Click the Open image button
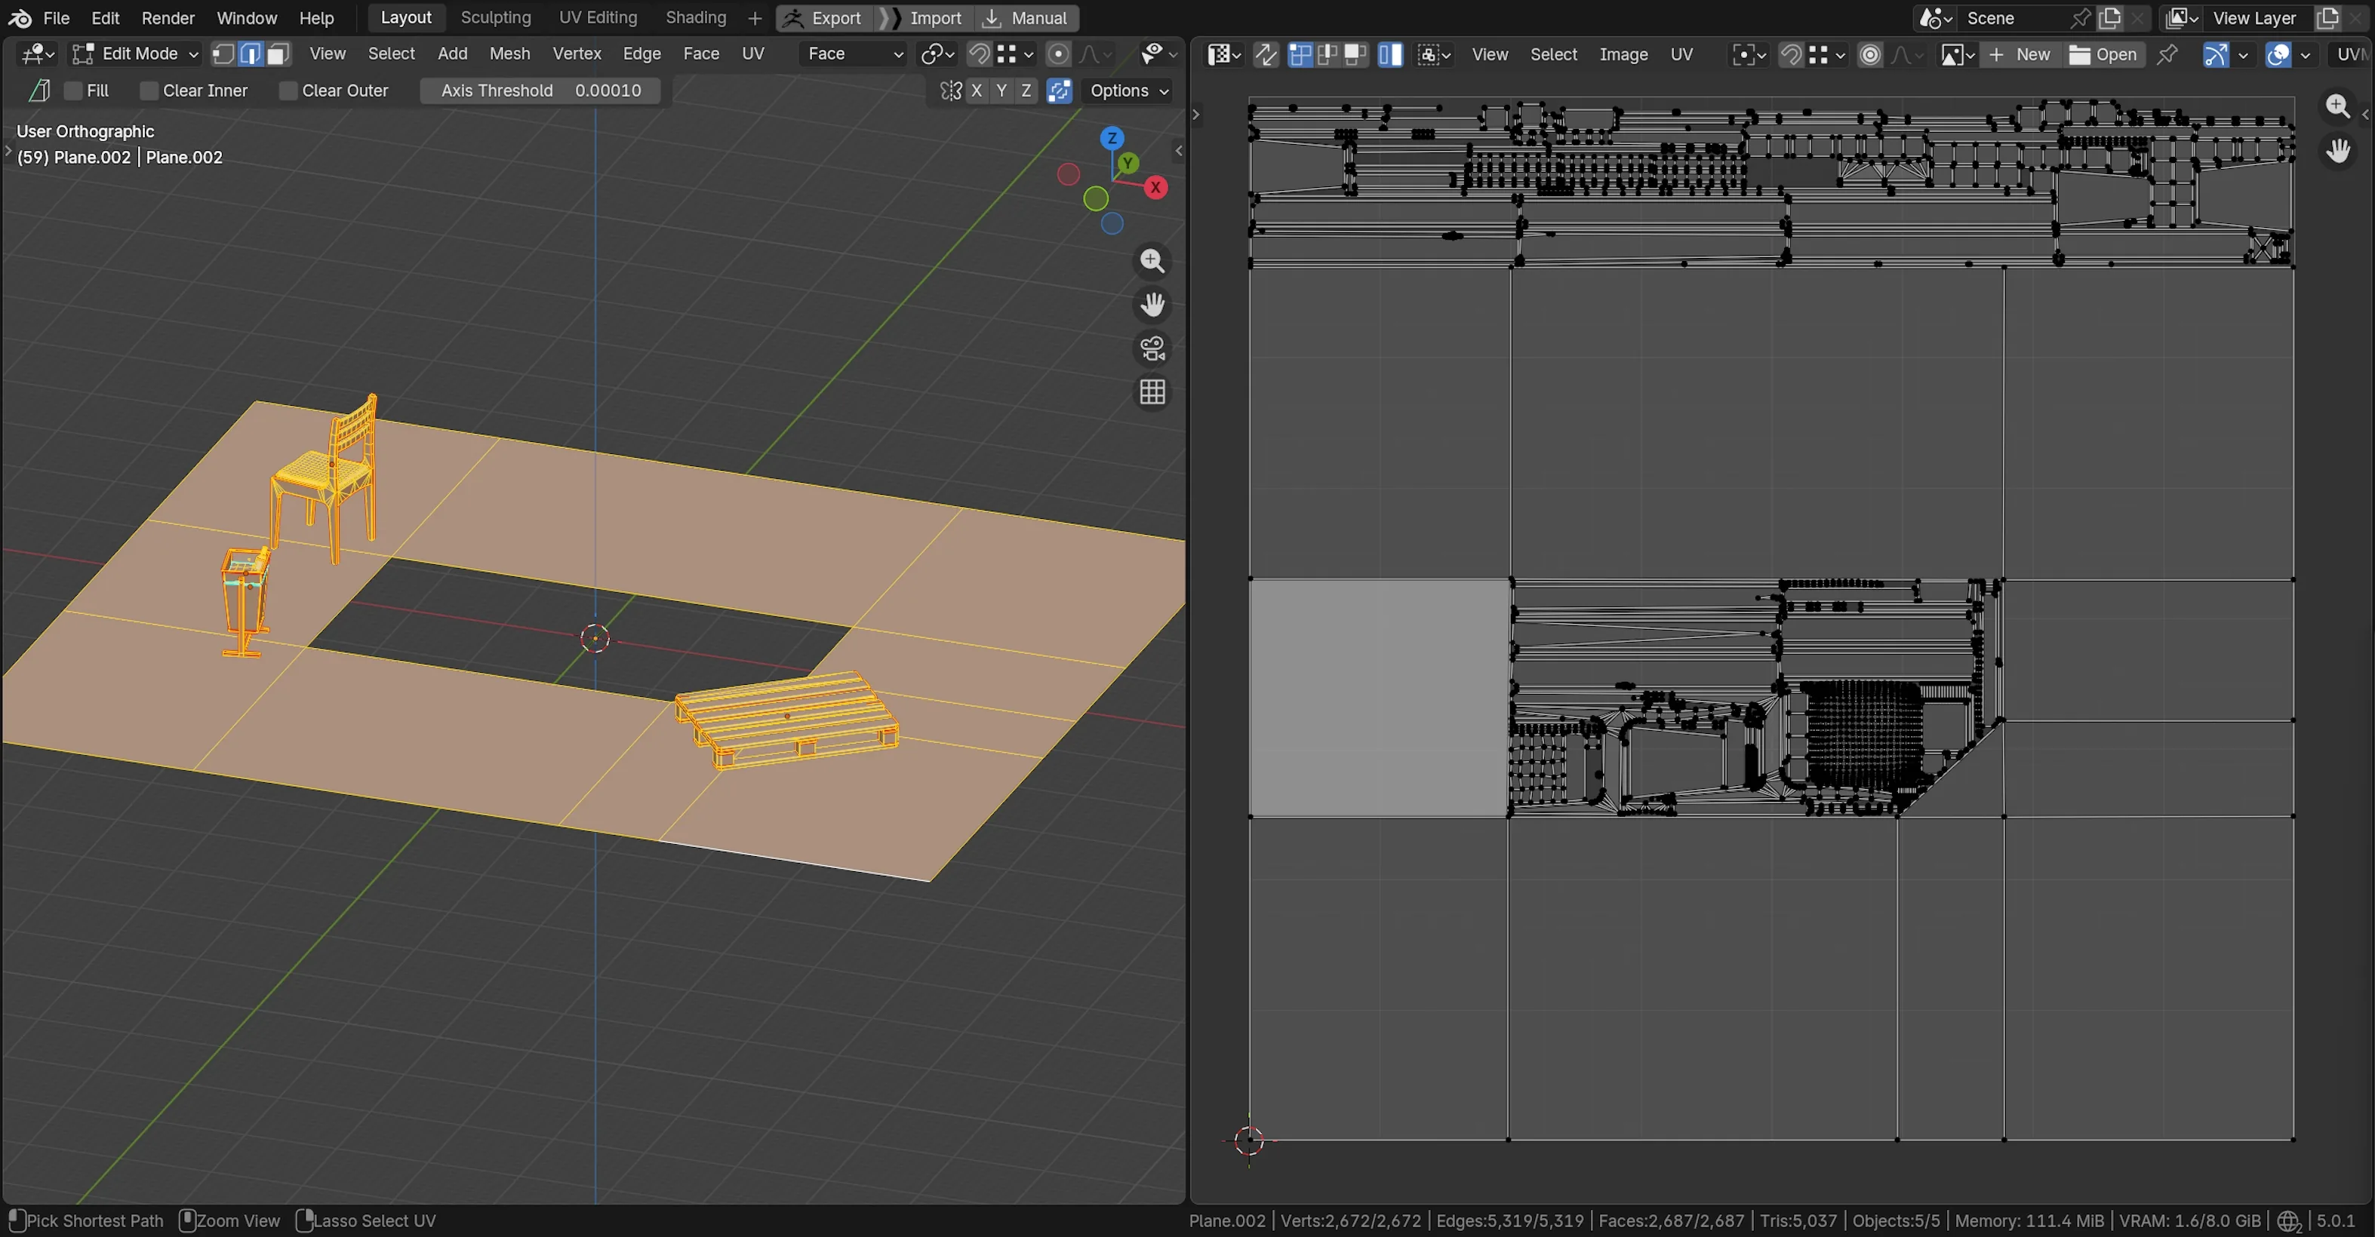The image size is (2375, 1237). [2103, 54]
